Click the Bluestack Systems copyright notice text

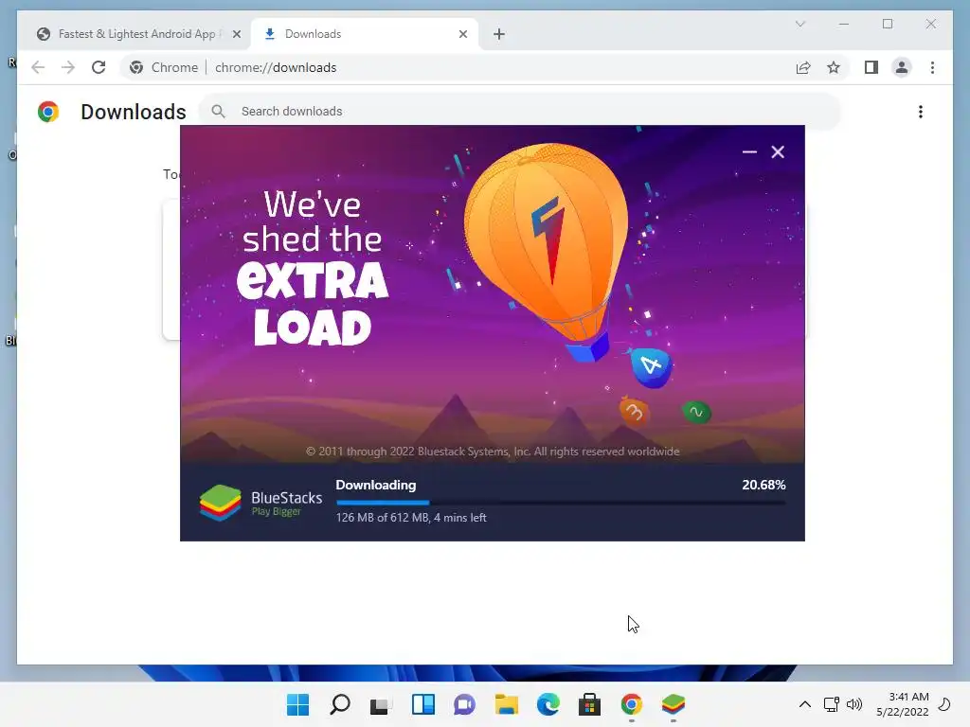coord(493,452)
